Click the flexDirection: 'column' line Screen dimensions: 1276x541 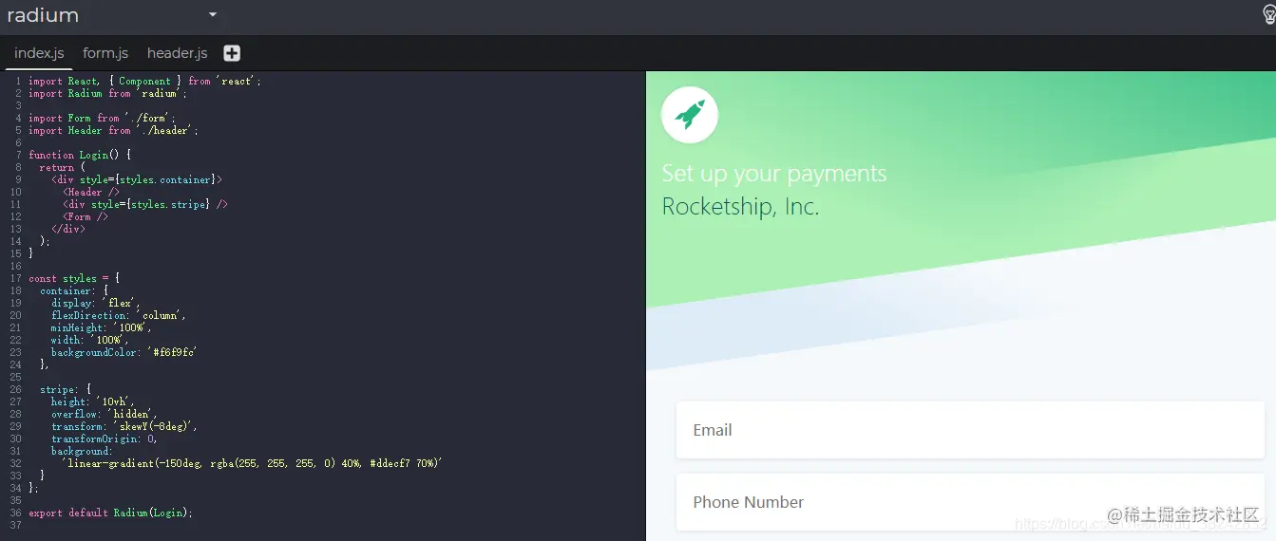click(119, 315)
